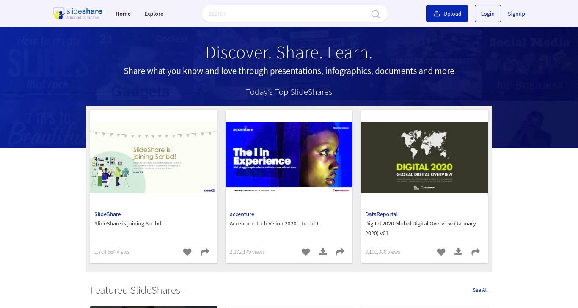Click the 'Discover. Share. Learn.' headline
Image resolution: width=578 pixels, height=308 pixels.
coord(289,52)
